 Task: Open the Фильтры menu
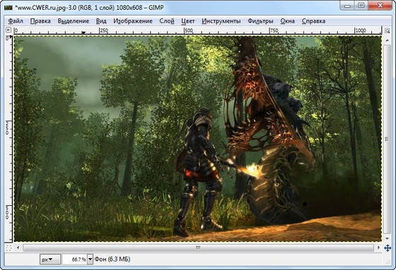tap(260, 21)
